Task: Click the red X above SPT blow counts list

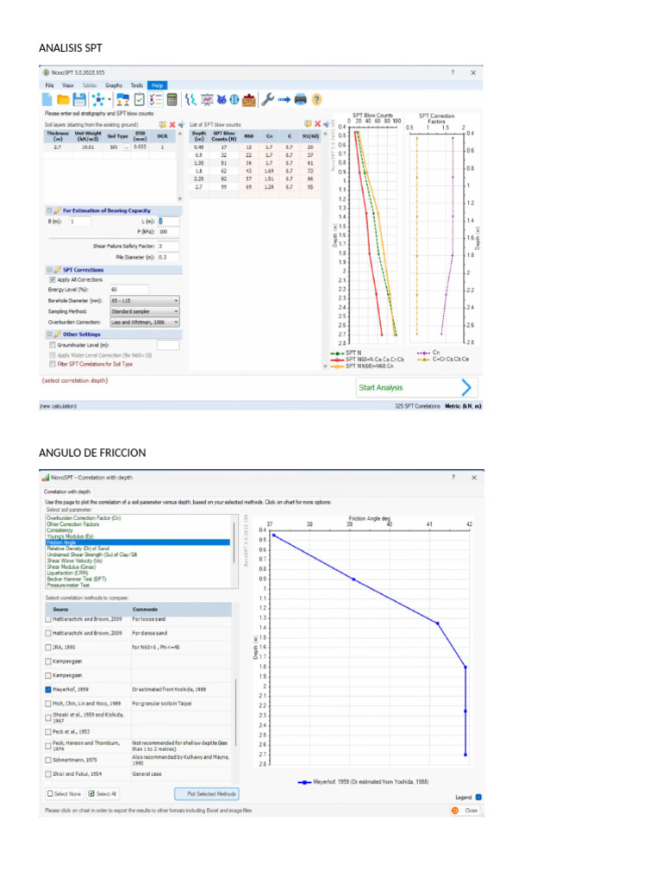Action: click(x=317, y=124)
